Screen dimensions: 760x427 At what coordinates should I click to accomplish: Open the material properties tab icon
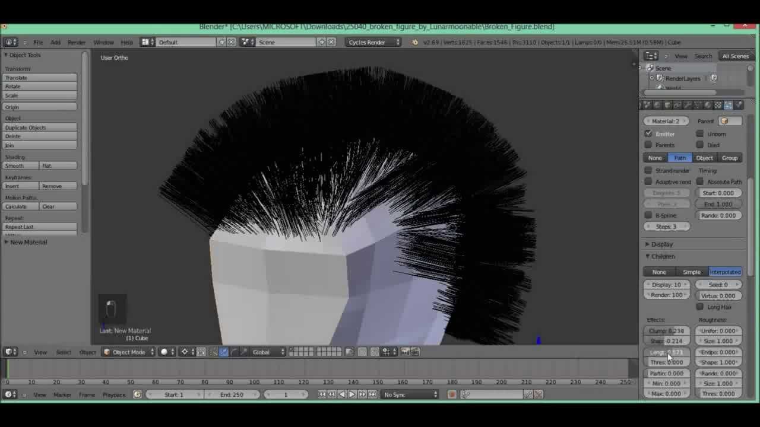(x=708, y=105)
